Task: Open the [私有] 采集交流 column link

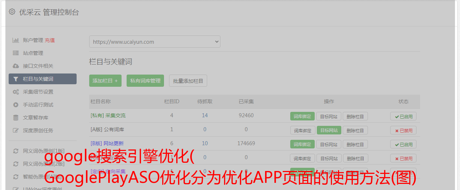Action: pyautogui.click(x=108, y=115)
